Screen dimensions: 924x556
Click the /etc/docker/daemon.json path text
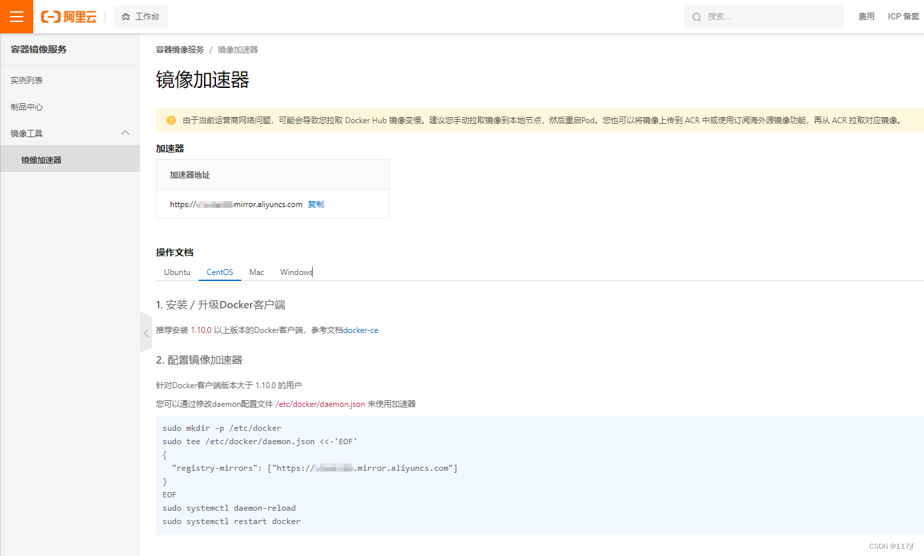pos(320,404)
